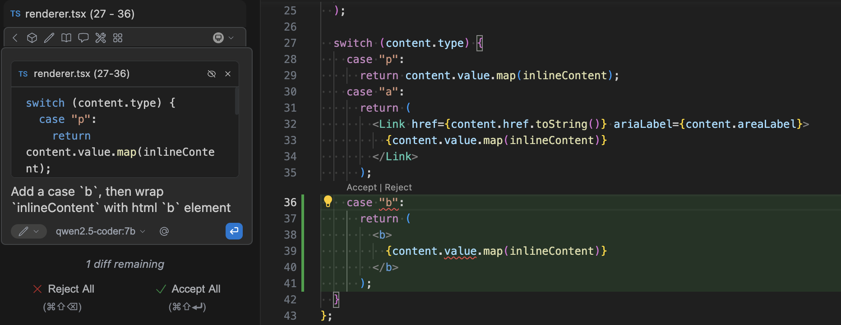Viewport: 841px width, 325px height.
Task: Click 'Link' tag name on line 32
Action: tap(392, 124)
